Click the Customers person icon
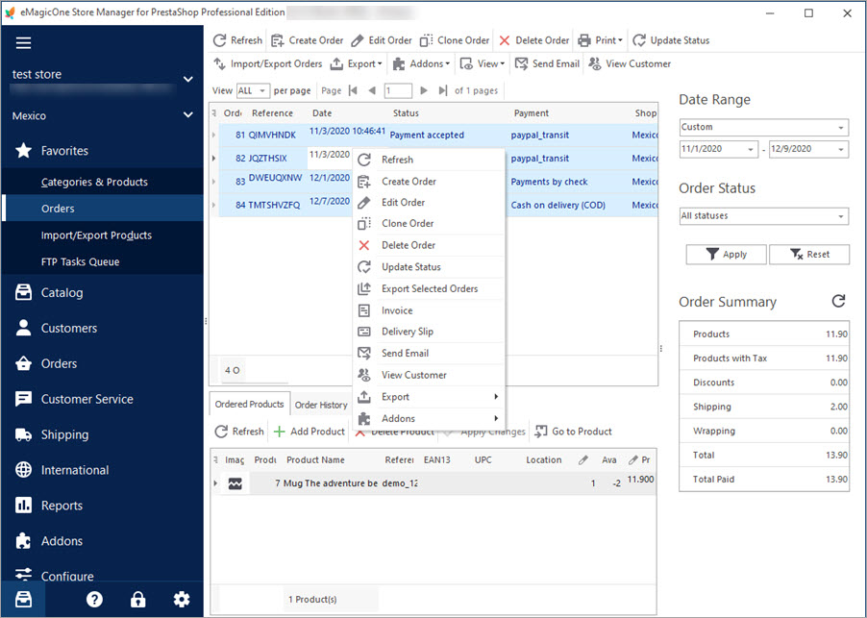Screen dimensions: 867x618 pos(23,328)
